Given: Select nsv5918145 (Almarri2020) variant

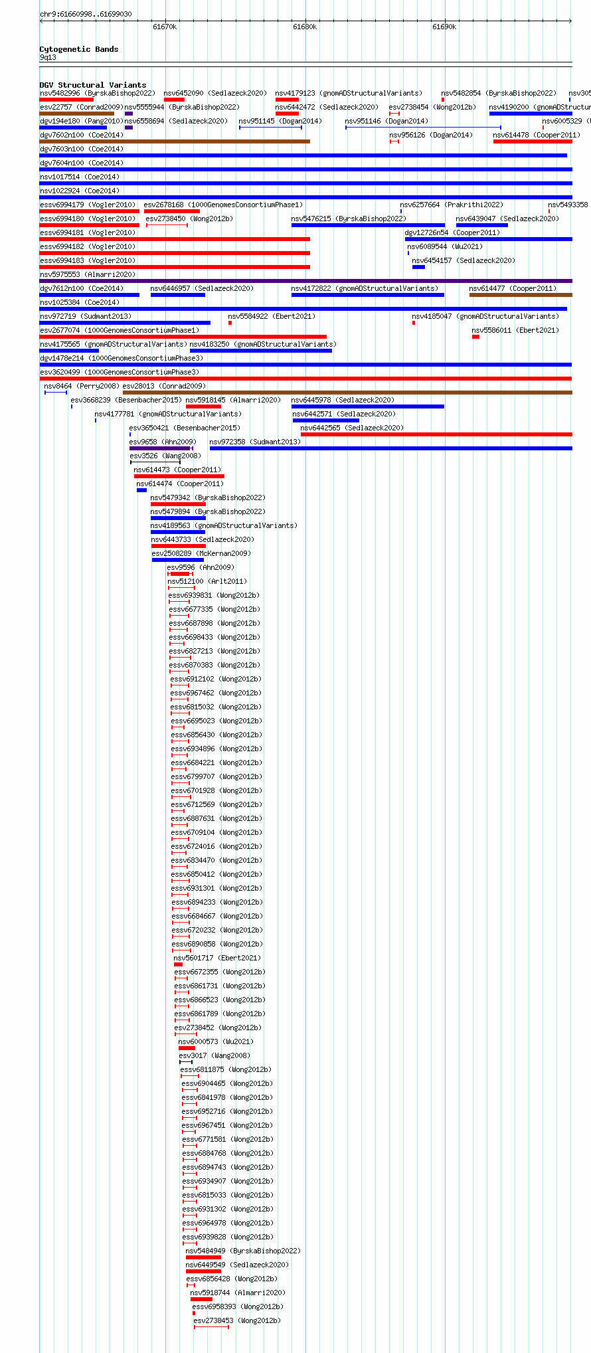Looking at the screenshot, I should click(x=233, y=401).
